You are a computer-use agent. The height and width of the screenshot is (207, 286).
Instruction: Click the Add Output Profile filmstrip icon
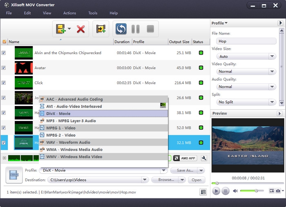tap(101, 29)
